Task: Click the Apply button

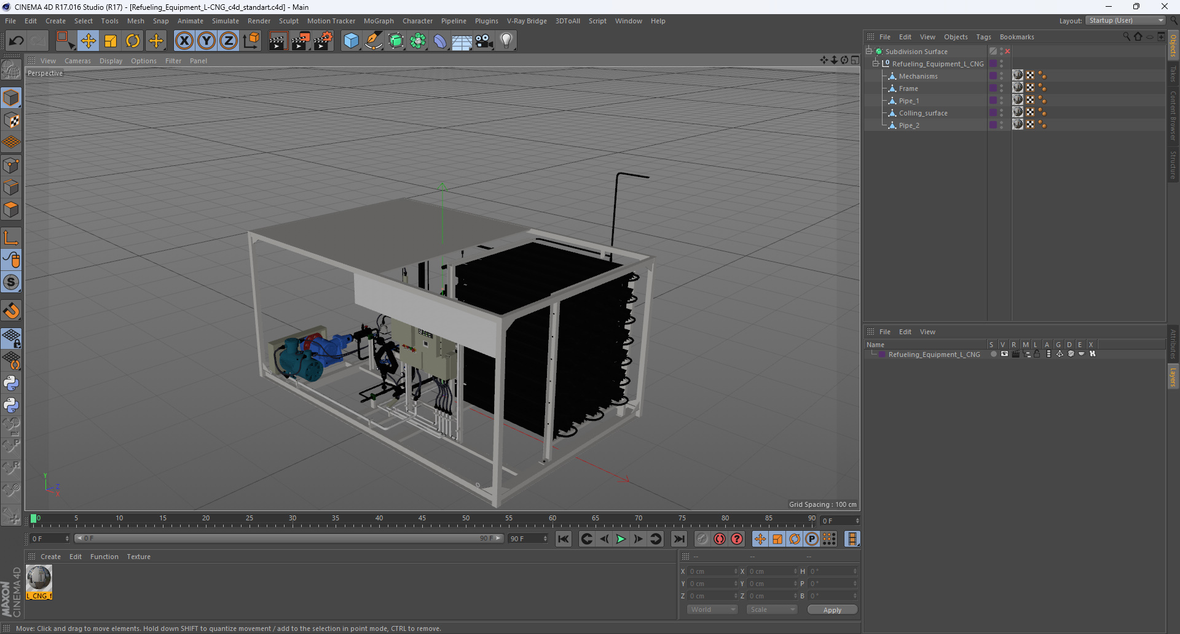Action: click(x=832, y=609)
